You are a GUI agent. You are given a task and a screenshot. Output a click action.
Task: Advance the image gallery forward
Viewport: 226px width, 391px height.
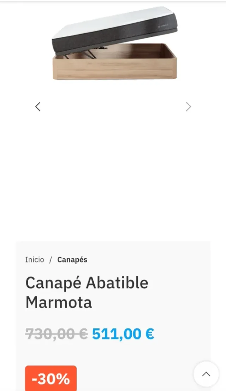188,107
